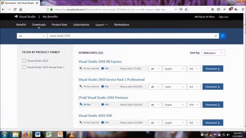
Task: Open Windows Start button
Action: tap(4, 135)
